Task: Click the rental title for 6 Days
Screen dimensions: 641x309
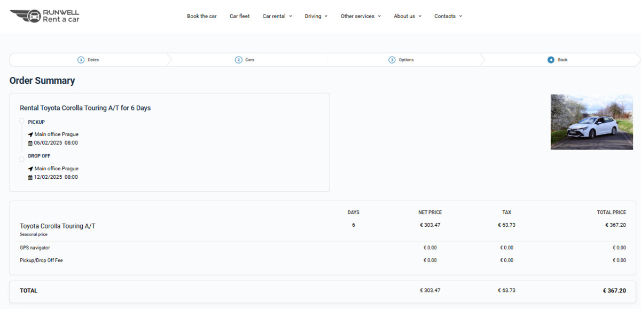Action: pyautogui.click(x=85, y=108)
